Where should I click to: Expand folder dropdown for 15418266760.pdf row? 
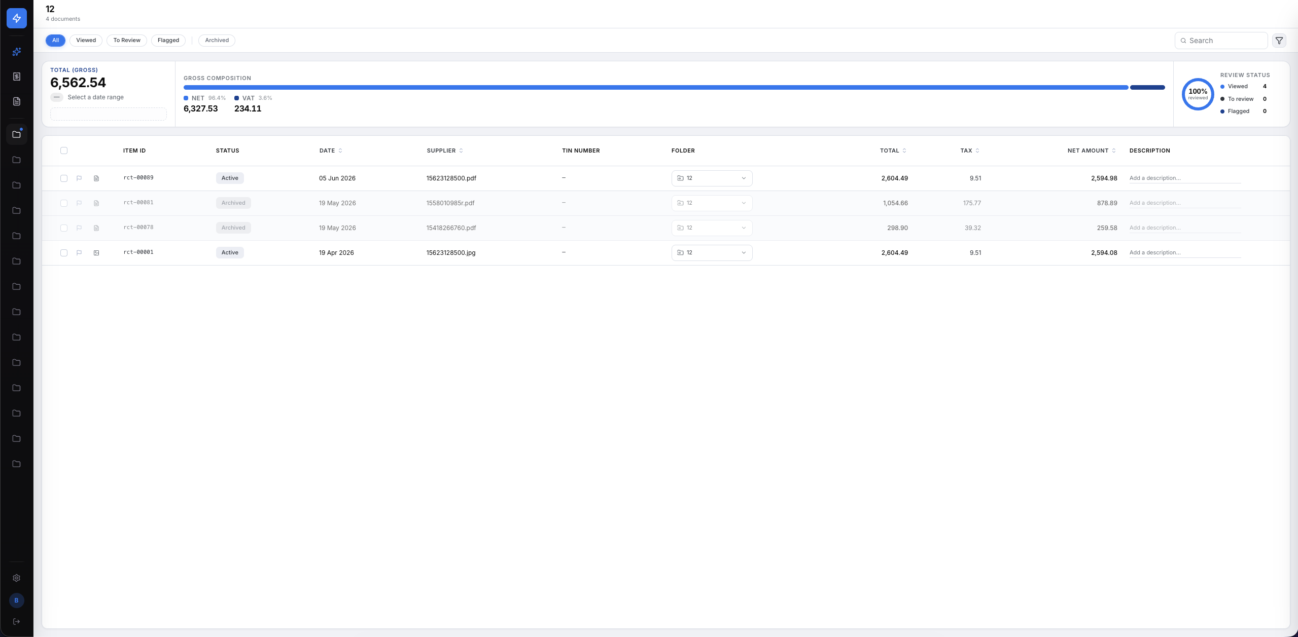(712, 228)
